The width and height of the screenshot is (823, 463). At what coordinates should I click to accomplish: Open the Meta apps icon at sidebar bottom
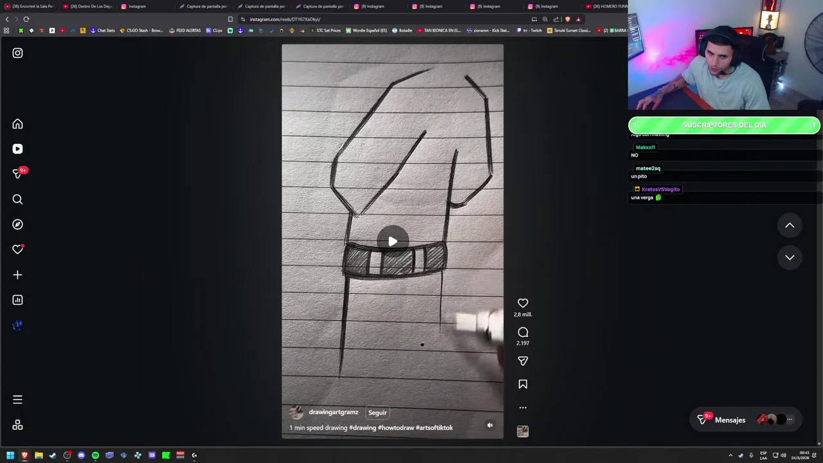[x=17, y=425]
